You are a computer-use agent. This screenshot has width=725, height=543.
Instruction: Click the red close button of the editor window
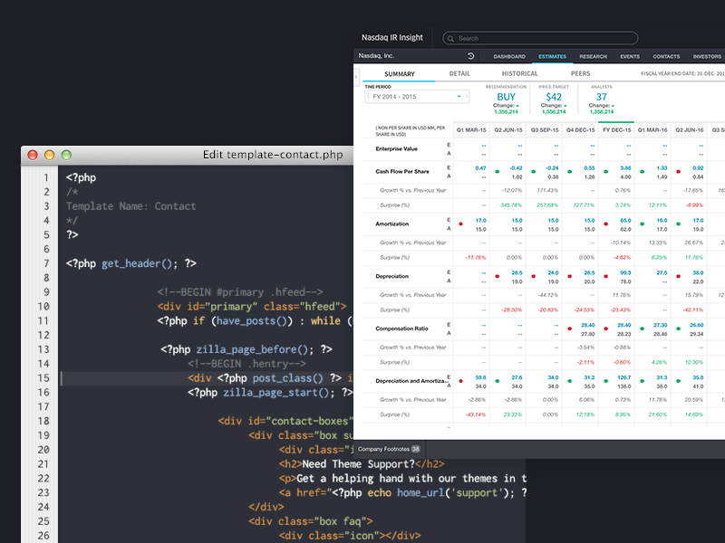[x=33, y=155]
